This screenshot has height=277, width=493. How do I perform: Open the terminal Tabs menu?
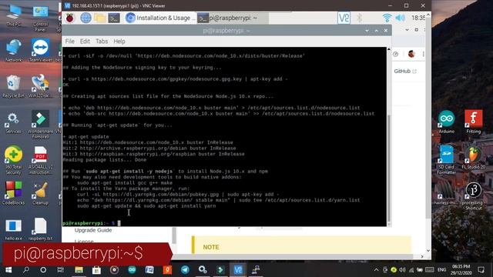tap(102, 41)
